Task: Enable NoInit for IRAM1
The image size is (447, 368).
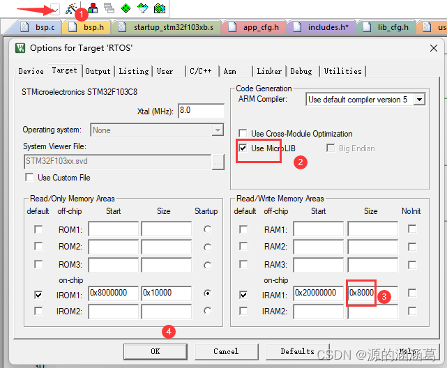Action: 412,293
